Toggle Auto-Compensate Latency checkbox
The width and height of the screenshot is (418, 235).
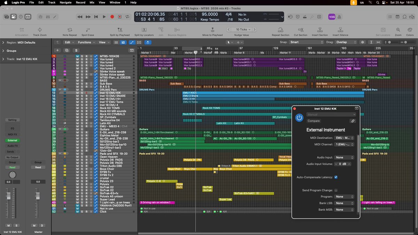[x=336, y=177]
